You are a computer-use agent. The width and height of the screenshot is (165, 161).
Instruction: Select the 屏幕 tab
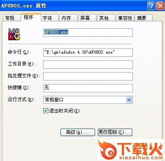tap(87, 18)
